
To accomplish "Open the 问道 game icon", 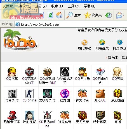I will coord(118,115).
